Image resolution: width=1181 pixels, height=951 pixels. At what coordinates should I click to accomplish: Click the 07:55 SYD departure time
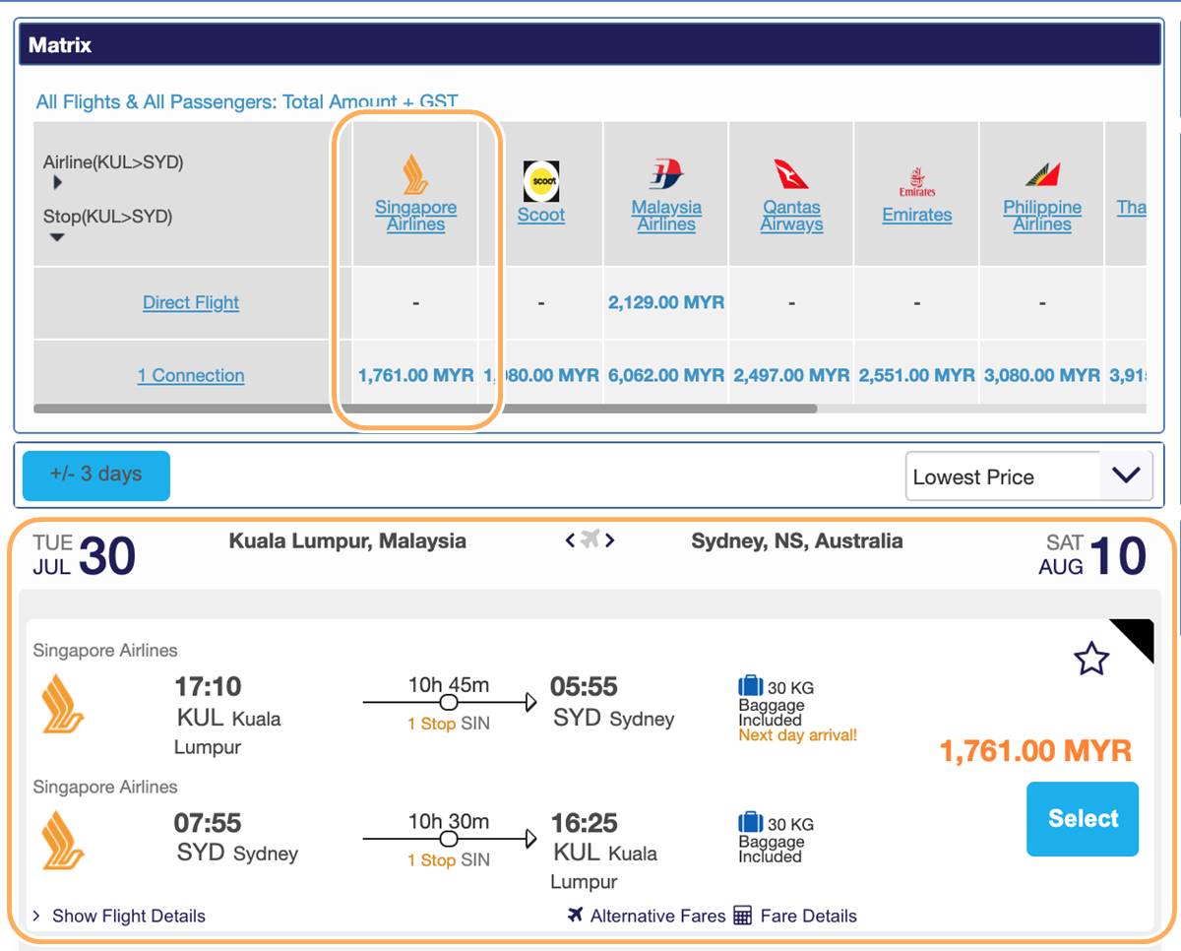coord(208,823)
